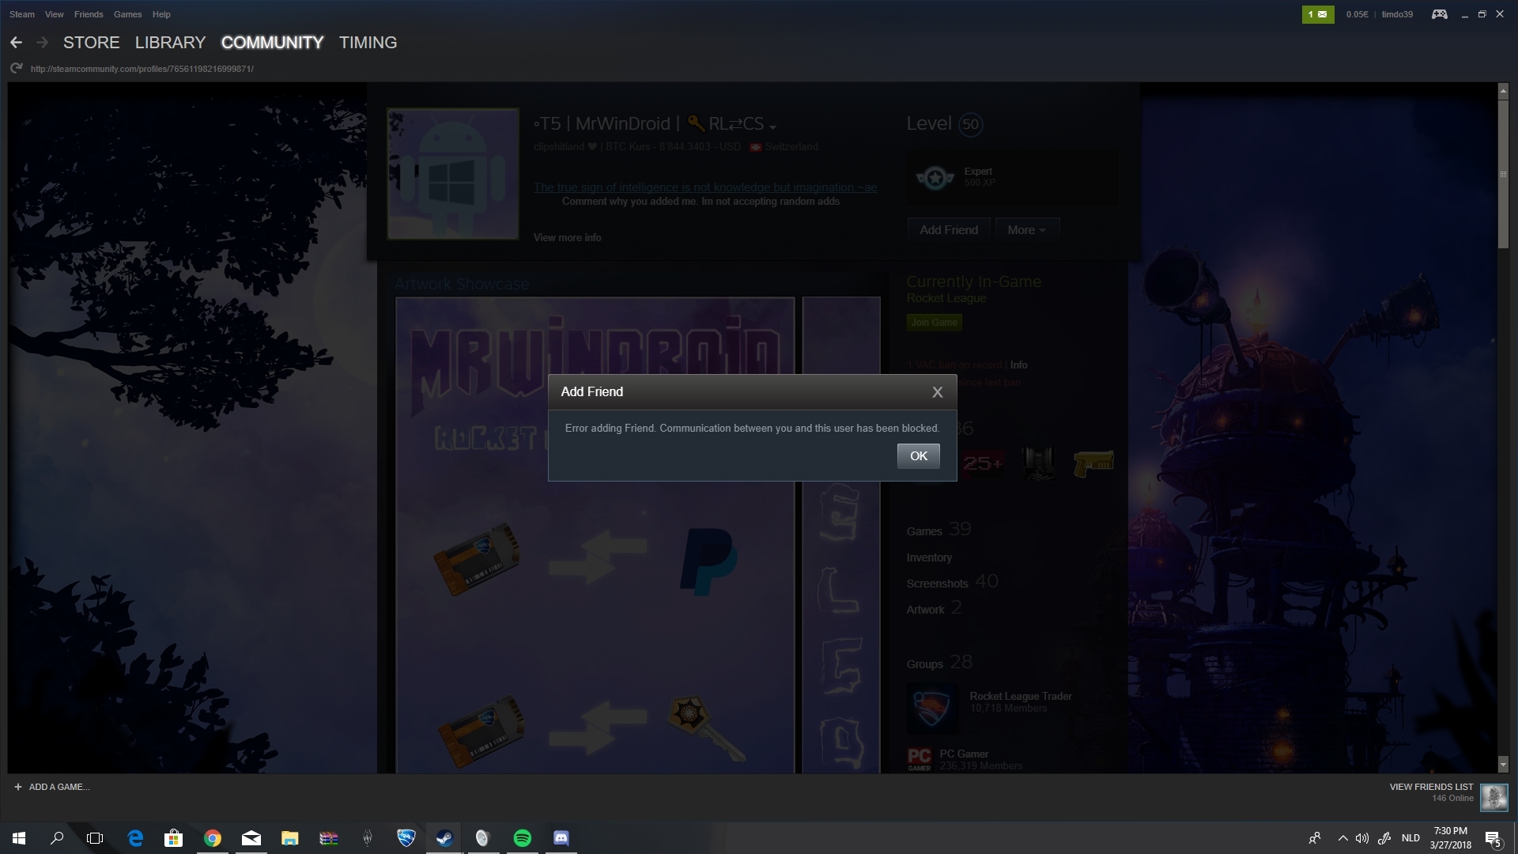Viewport: 1518px width, 854px height.
Task: Open the View menu
Action: coord(55,14)
